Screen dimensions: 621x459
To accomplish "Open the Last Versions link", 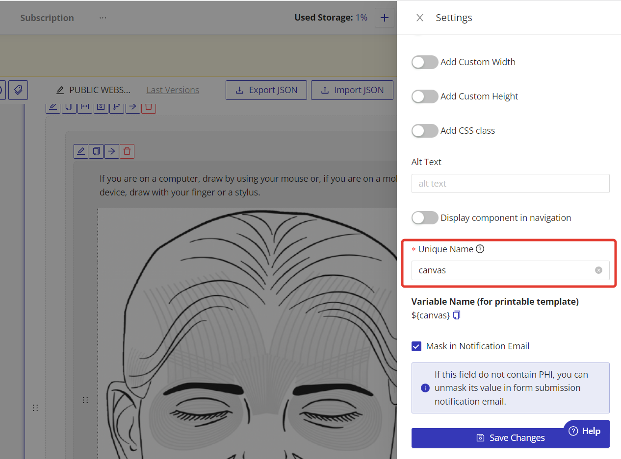I will pyautogui.click(x=173, y=90).
